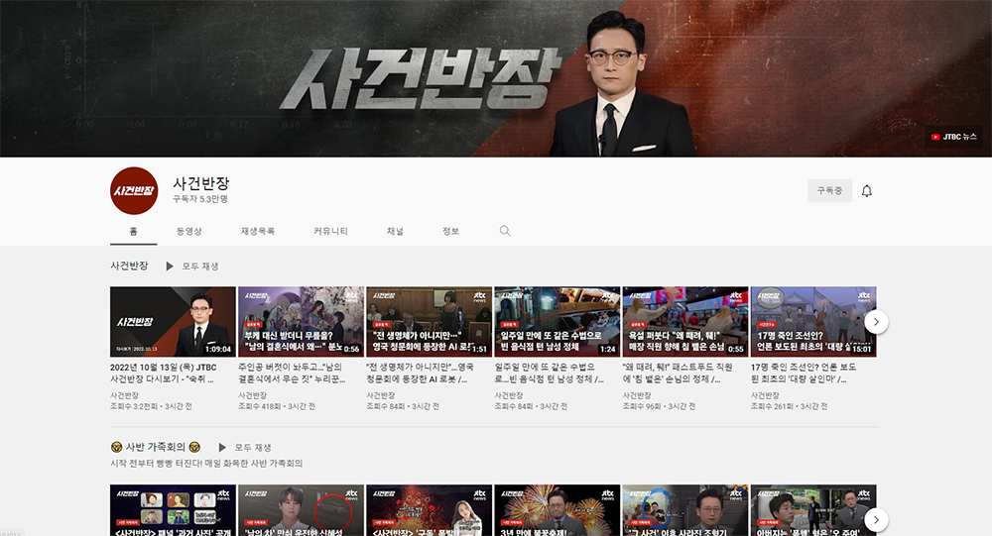This screenshot has height=536, width=992.
Task: Advance 사반 가족회의 row with right chevron
Action: click(x=876, y=520)
